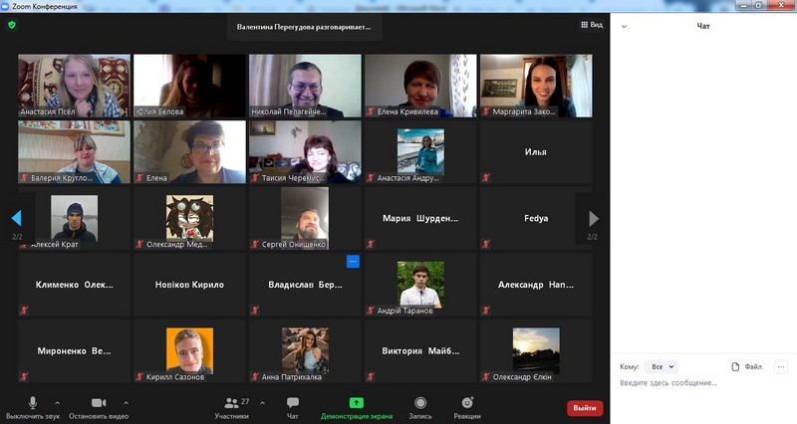Click Кирилл Сазонов profile picture tile
The width and height of the screenshot is (797, 424).
coord(189,350)
